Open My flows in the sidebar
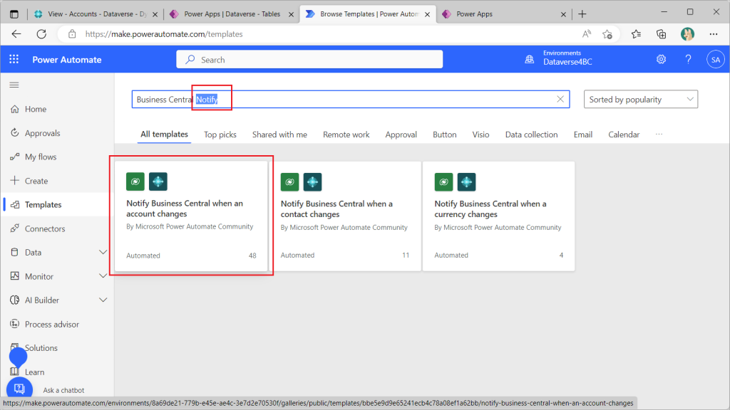Screen dimensions: 730x410 pyautogui.click(x=57, y=157)
